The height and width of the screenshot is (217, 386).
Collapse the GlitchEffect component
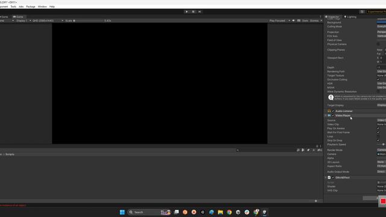click(x=326, y=177)
